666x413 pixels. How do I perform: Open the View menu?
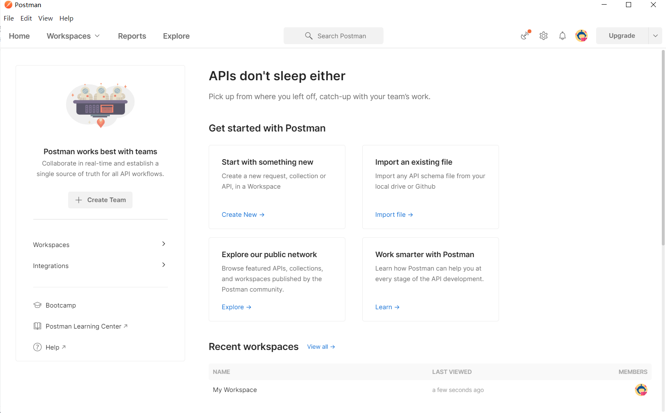point(45,18)
